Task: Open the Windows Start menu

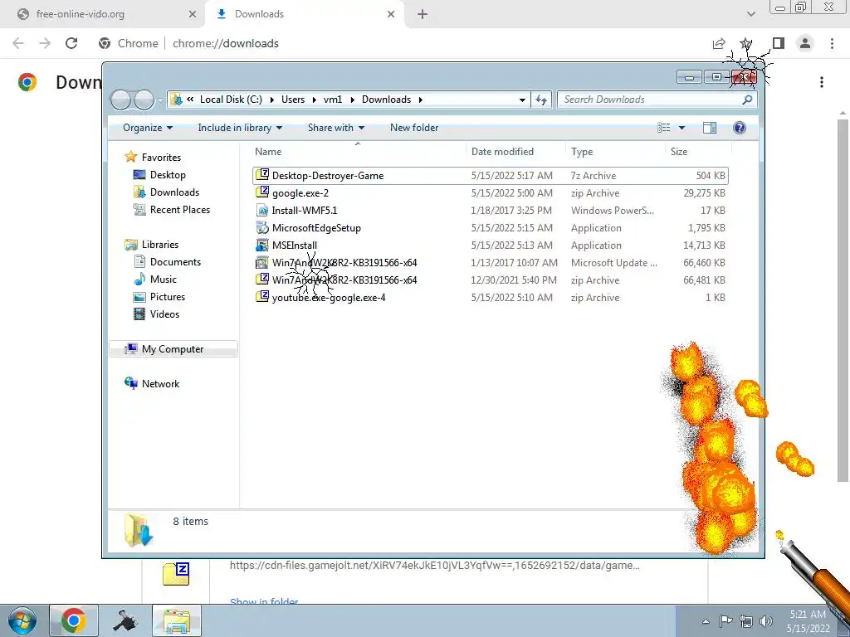Action: (22, 620)
